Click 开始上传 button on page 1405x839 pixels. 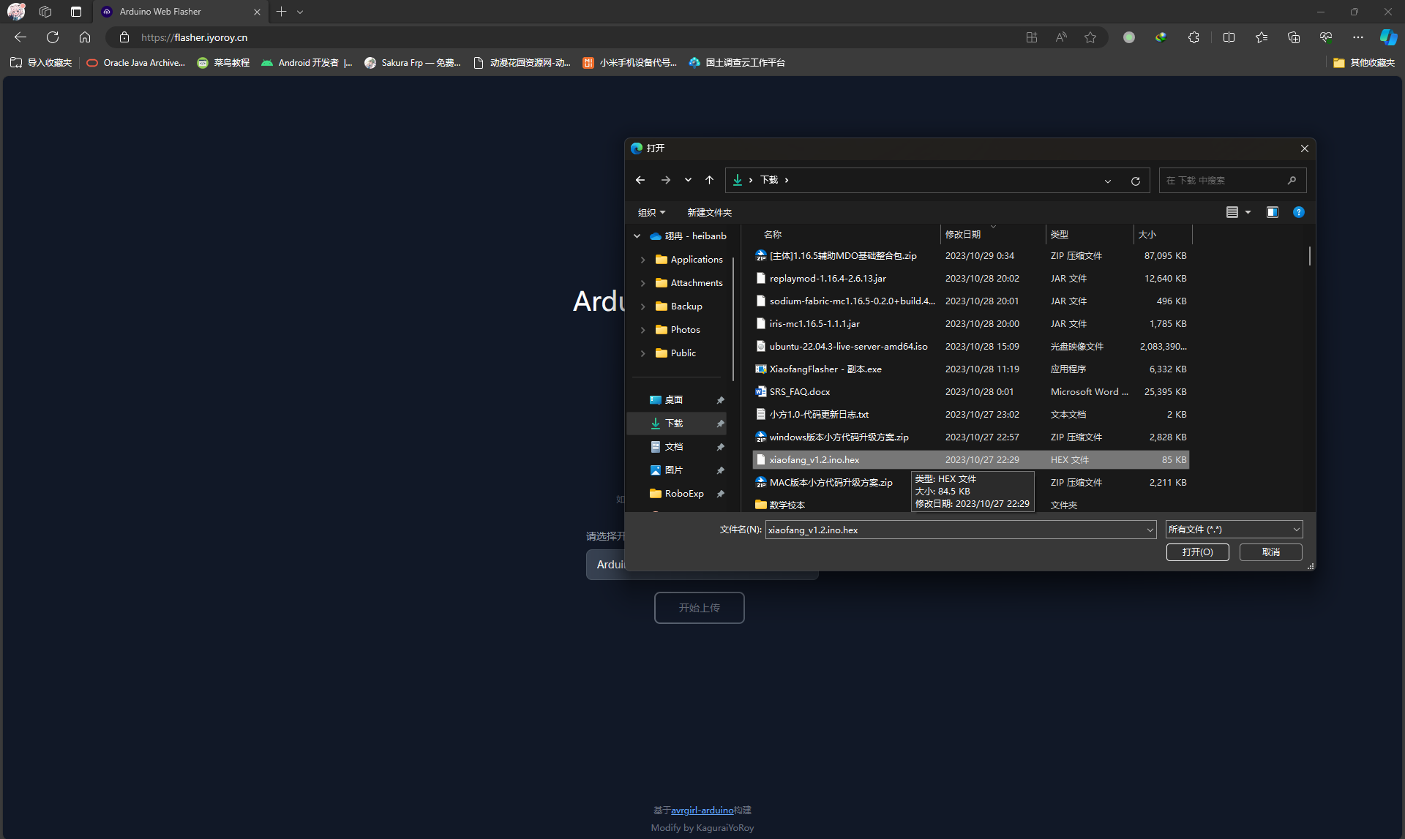699,608
